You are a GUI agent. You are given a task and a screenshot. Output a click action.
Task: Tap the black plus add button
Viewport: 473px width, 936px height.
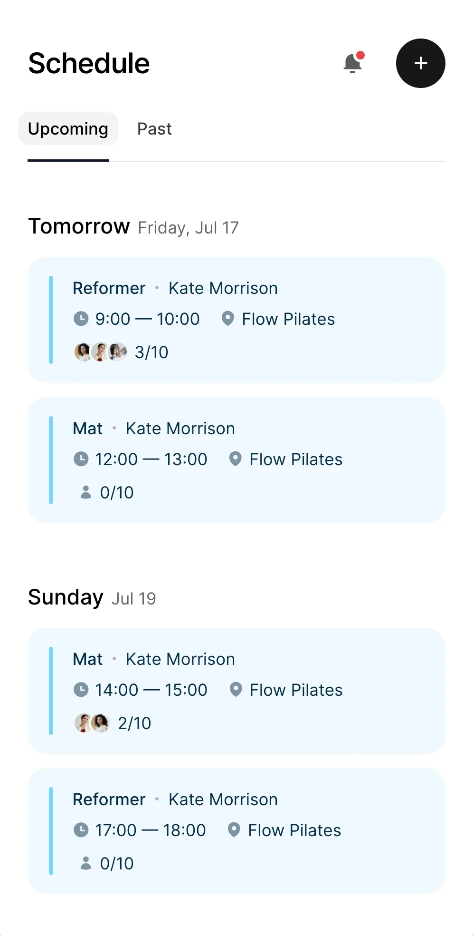point(420,63)
